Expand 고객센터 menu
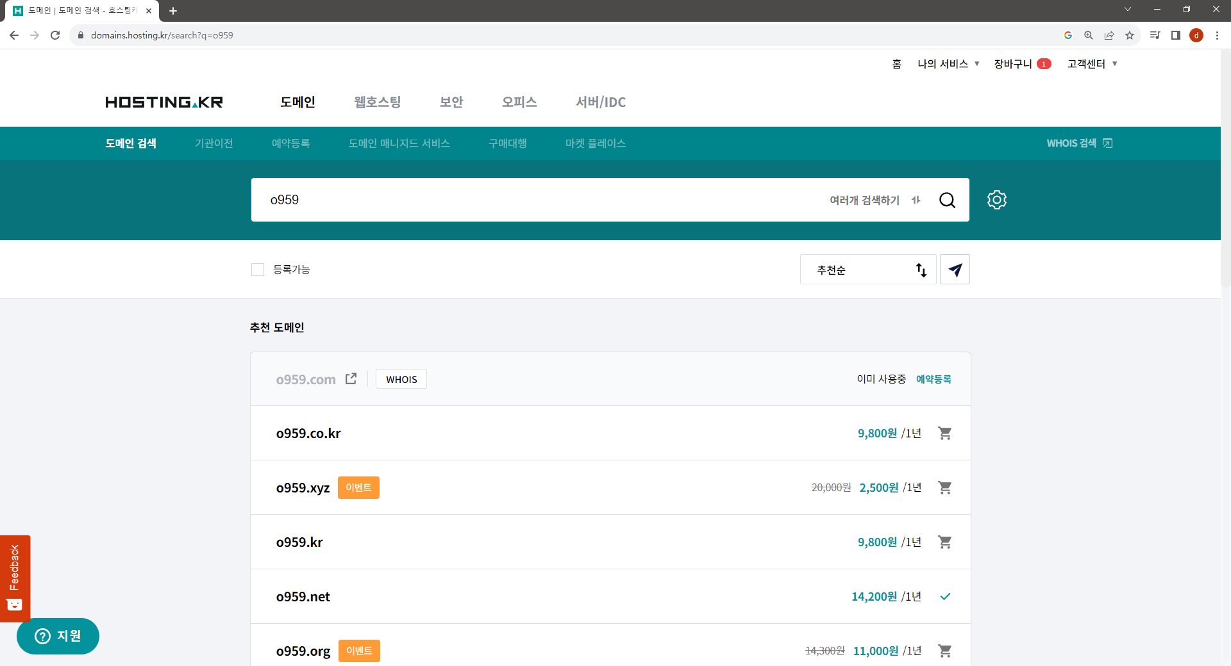This screenshot has width=1231, height=666. tap(1093, 64)
